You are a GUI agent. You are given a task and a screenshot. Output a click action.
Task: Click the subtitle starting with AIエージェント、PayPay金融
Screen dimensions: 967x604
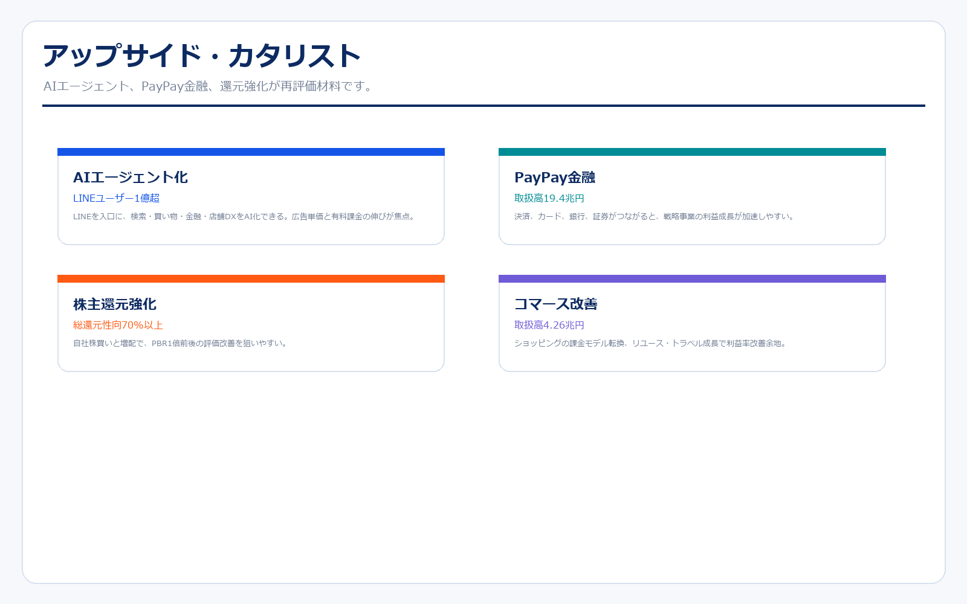point(209,86)
